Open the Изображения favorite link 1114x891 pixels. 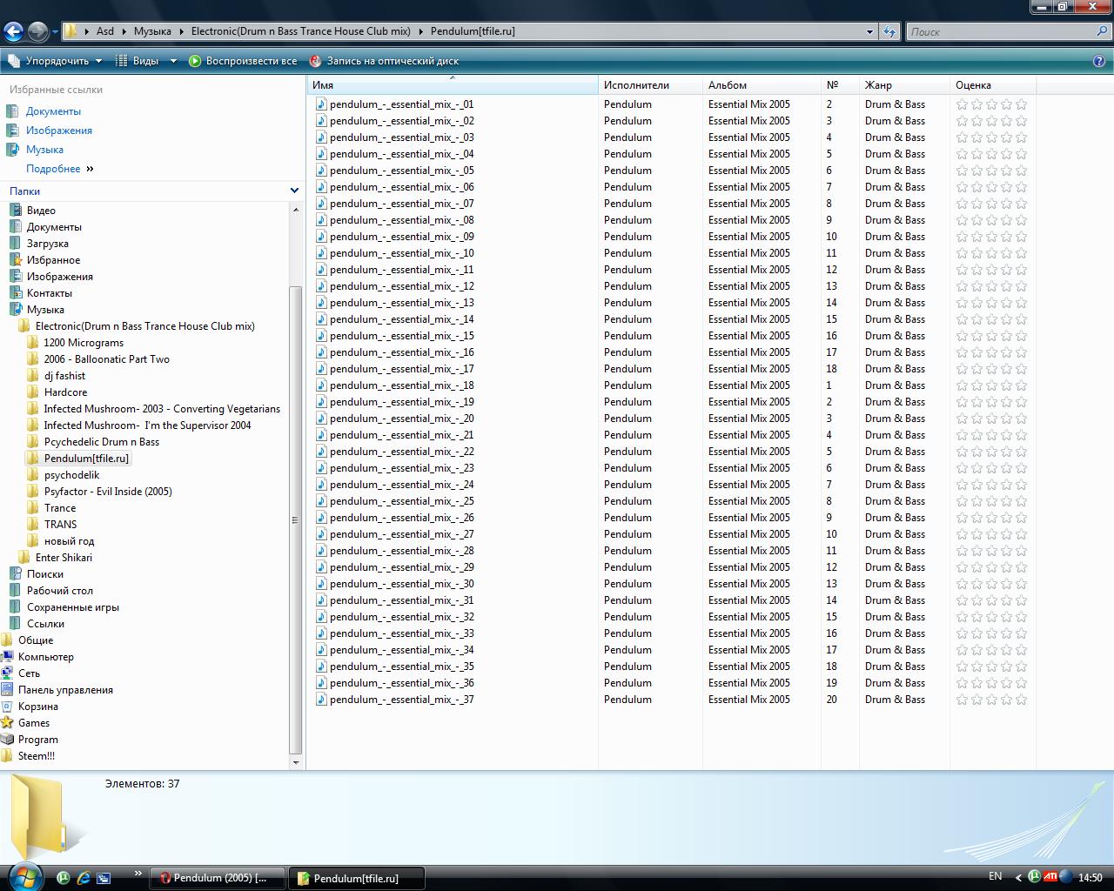point(59,131)
